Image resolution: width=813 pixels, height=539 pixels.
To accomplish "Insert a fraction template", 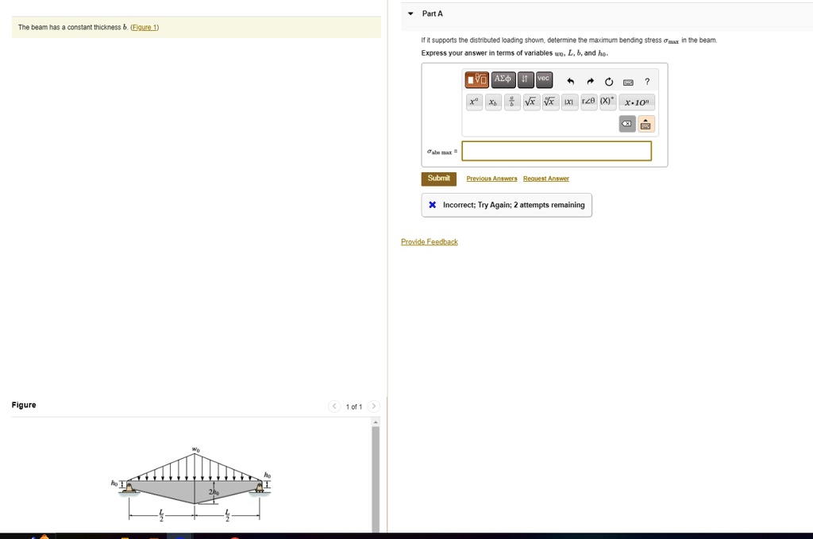I will pos(512,102).
